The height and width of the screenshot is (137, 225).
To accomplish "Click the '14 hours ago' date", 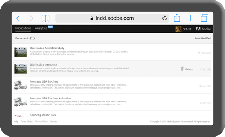I will tap(204, 53).
